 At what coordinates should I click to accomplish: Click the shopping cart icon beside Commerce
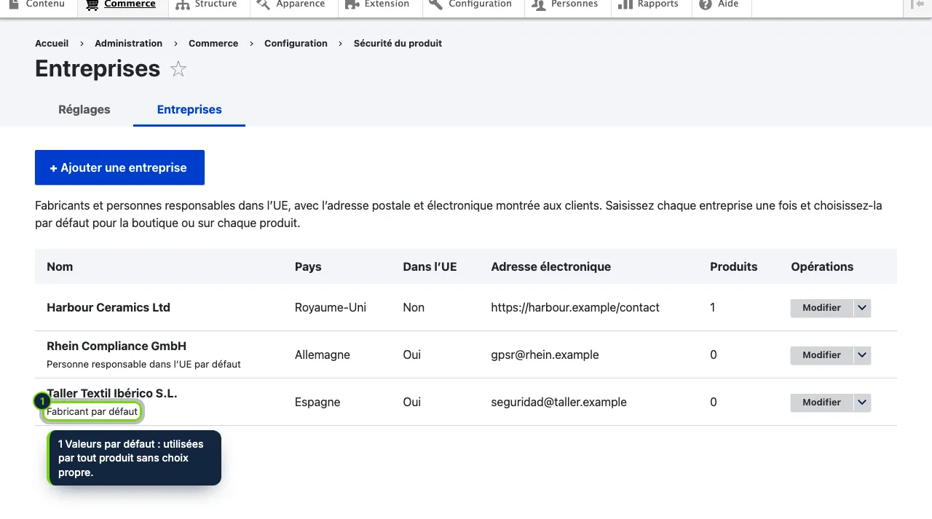(92, 4)
